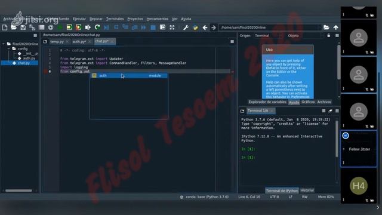382x215 pixels.
Task: Select chat.py in project tree
Action: 23,63
